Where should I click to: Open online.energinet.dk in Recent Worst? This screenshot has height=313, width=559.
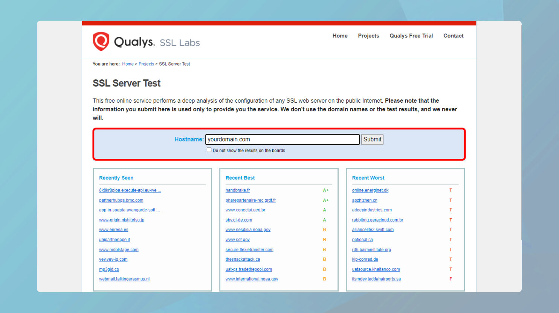(370, 190)
